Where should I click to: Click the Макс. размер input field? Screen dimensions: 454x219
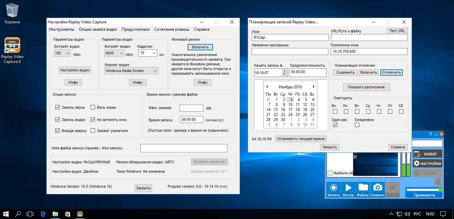click(x=191, y=108)
